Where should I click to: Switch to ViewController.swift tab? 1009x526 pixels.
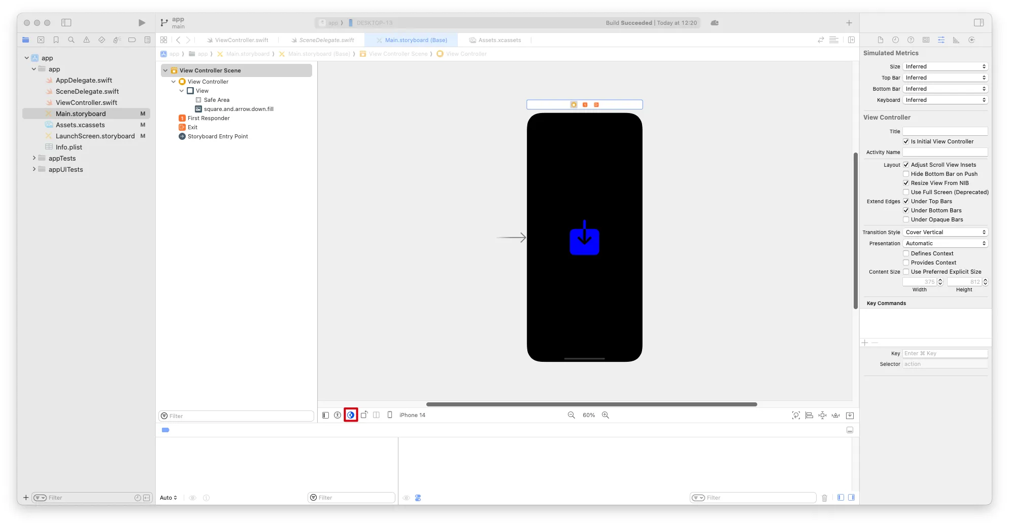pos(238,40)
